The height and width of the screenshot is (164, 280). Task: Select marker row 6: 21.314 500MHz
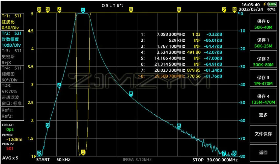point(182,64)
